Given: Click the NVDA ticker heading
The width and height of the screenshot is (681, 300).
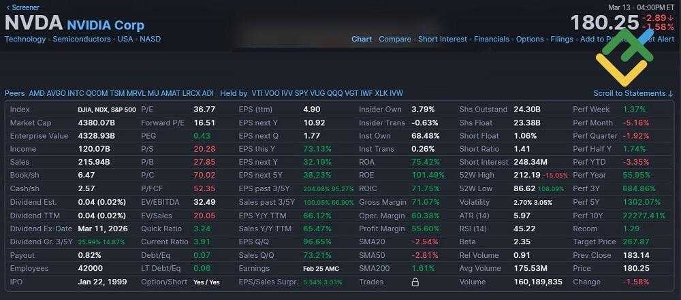Looking at the screenshot, I should coord(33,23).
